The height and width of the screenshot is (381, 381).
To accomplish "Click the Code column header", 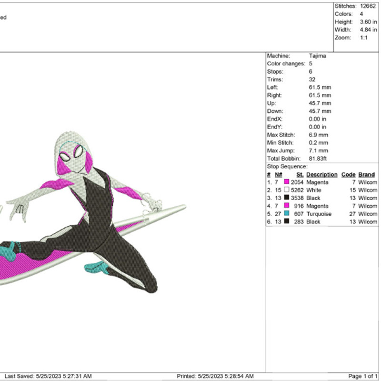I will pyautogui.click(x=348, y=175).
